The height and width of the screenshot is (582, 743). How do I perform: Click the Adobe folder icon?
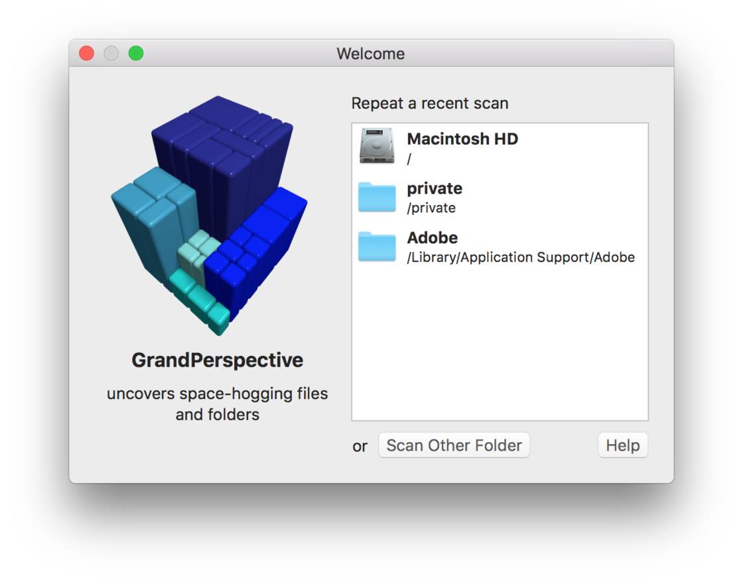377,246
